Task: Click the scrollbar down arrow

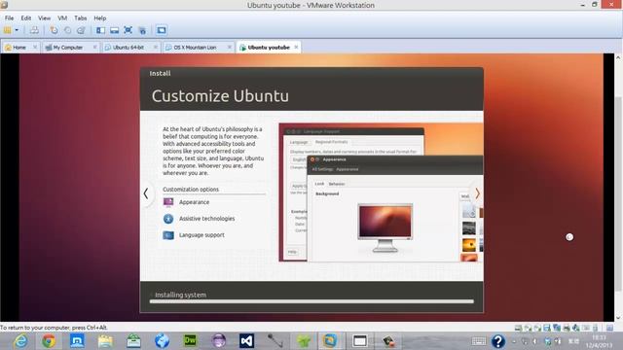Action: point(618,318)
